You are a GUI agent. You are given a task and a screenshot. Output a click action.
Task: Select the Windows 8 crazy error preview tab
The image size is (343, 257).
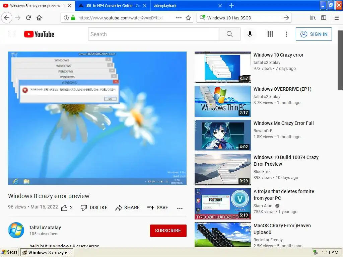37,6
